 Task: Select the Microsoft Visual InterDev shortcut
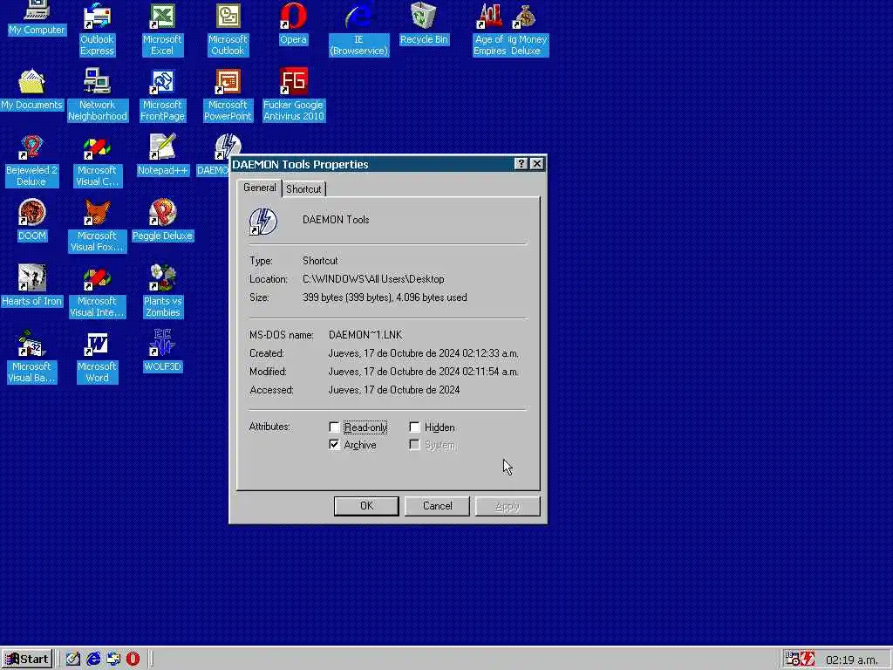(97, 291)
